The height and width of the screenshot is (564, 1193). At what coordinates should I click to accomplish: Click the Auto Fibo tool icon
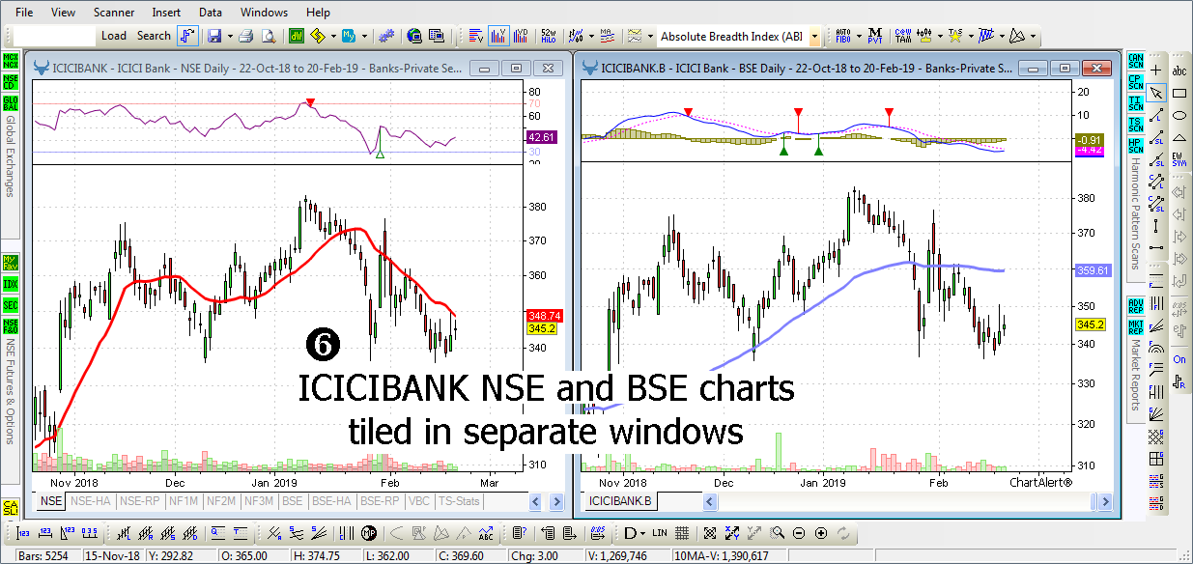tap(844, 36)
